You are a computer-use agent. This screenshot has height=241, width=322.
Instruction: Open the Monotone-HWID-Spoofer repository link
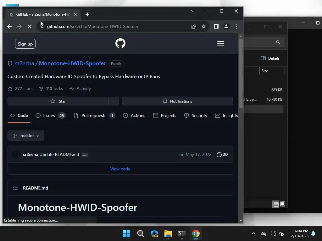point(73,63)
